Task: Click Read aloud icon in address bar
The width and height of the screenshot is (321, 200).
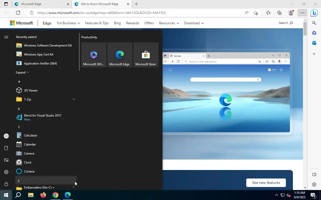Action: pyautogui.click(x=247, y=13)
